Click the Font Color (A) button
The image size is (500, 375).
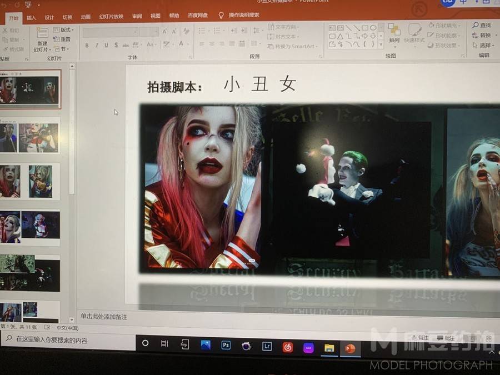click(x=181, y=44)
